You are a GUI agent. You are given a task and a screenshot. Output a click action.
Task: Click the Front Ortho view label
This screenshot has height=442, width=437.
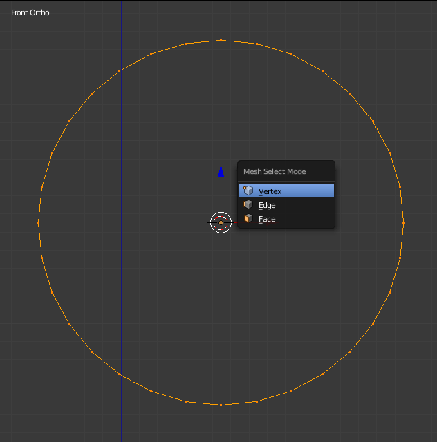pos(30,12)
